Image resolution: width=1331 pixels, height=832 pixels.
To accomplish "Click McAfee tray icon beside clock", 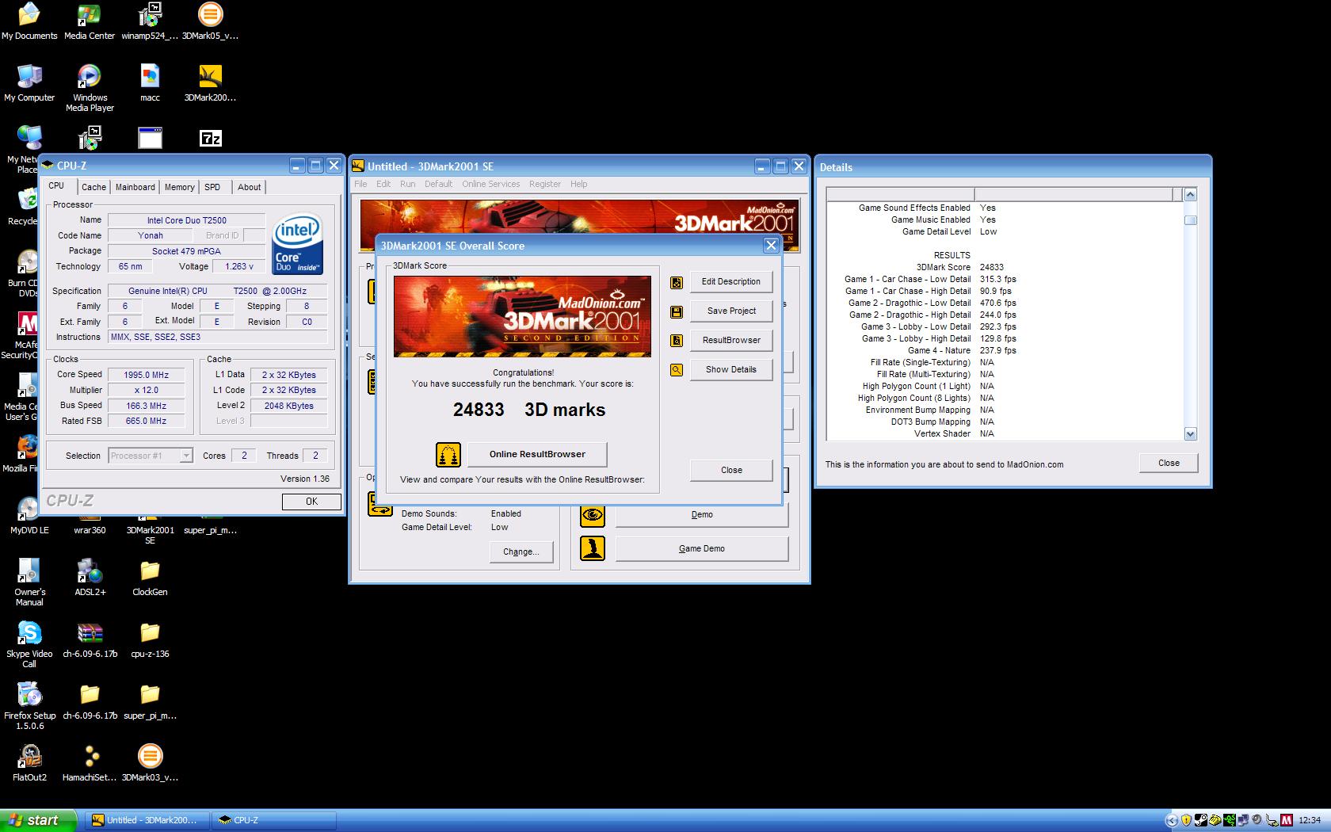I will [x=1287, y=820].
